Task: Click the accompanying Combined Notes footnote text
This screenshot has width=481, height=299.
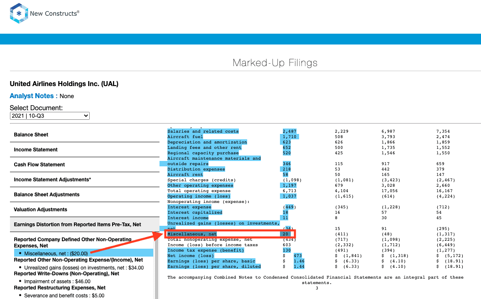Action: point(315,280)
